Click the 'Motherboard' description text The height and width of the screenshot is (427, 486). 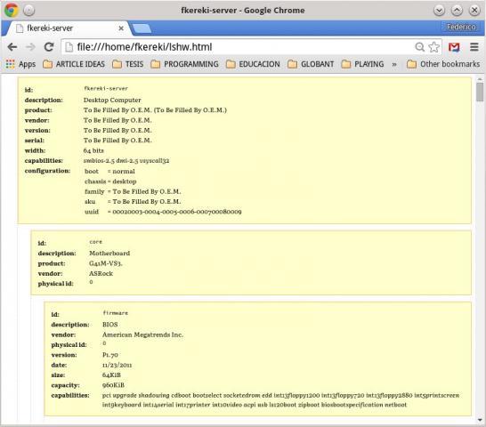tap(109, 254)
